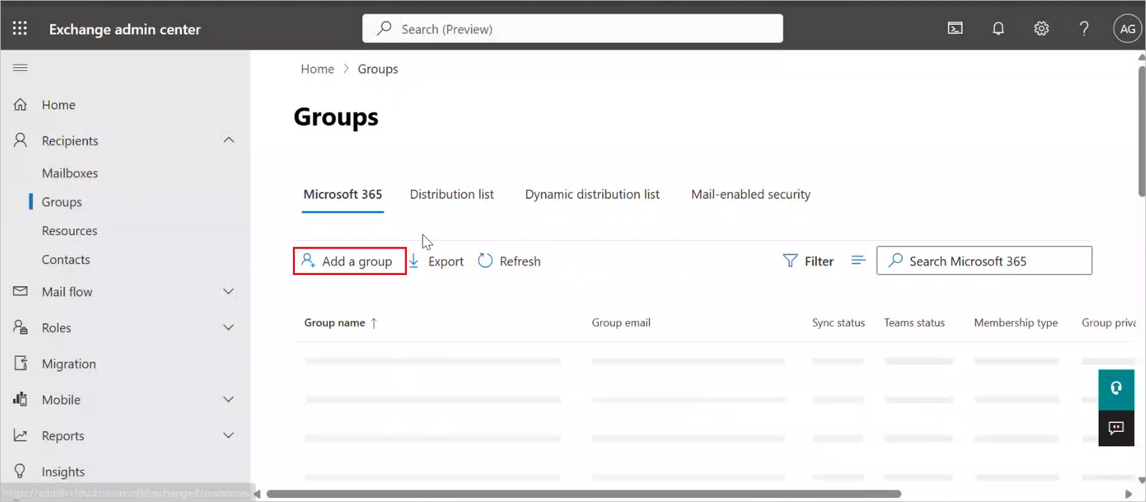Image resolution: width=1146 pixels, height=502 pixels.
Task: Switch to the Distribution list tab
Action: pyautogui.click(x=451, y=195)
